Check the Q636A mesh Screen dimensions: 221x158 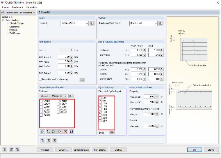(41, 115)
